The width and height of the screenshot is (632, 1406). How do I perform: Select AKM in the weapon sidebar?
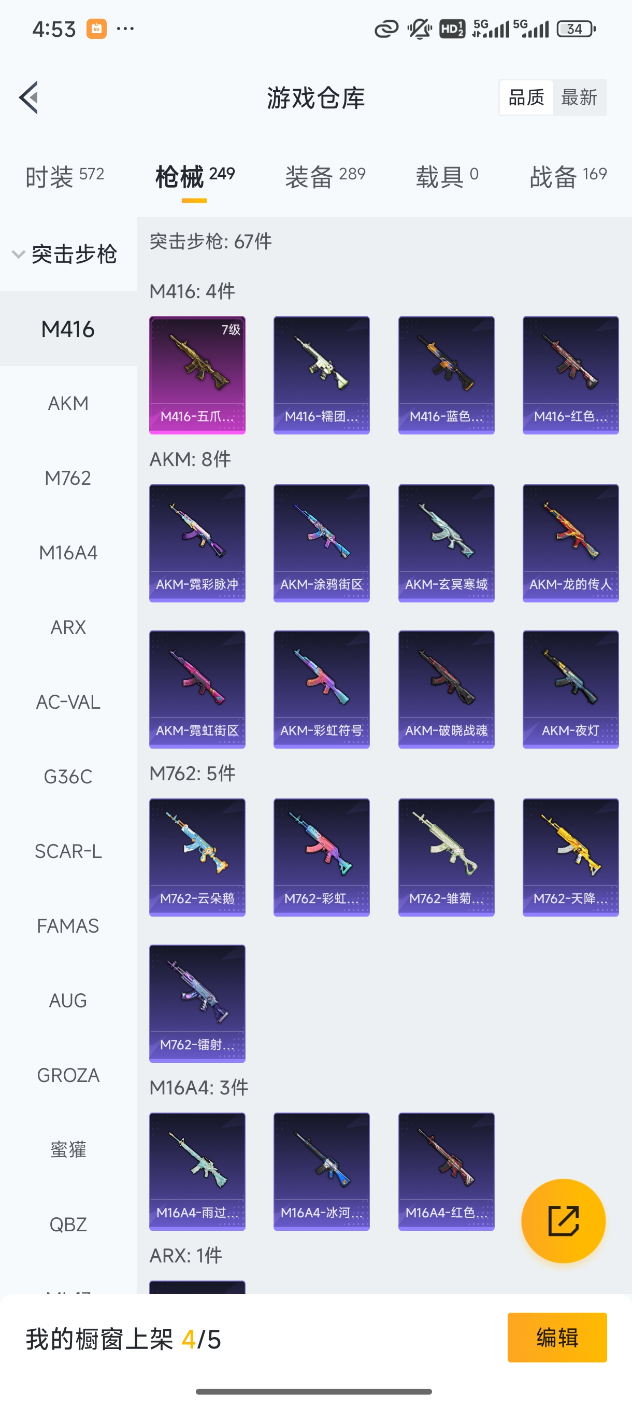coord(68,403)
